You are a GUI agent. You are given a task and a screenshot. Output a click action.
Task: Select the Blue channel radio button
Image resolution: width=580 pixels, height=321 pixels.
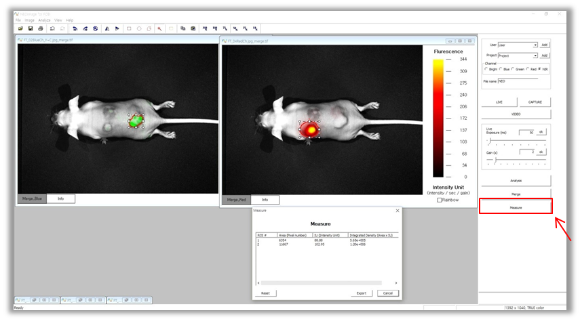501,69
